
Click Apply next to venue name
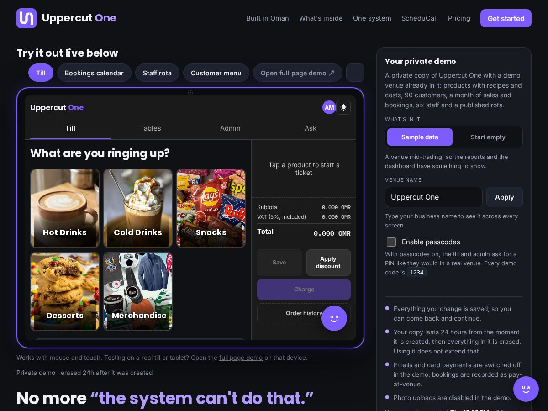click(x=505, y=197)
